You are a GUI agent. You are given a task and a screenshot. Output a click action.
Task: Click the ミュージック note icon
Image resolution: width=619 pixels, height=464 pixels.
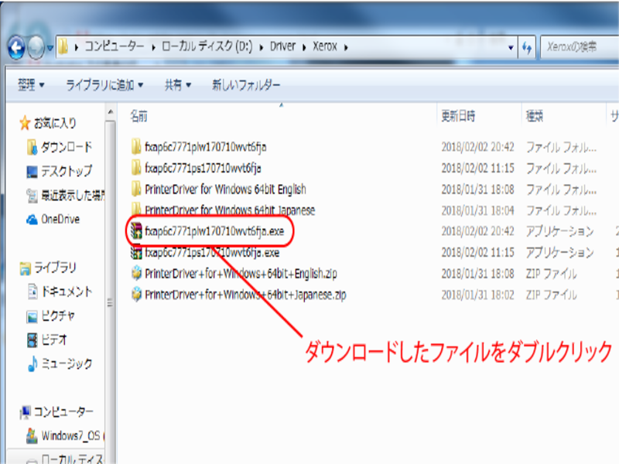tap(32, 363)
